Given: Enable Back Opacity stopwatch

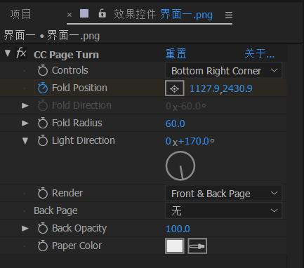Looking at the screenshot, I should tap(43, 228).
